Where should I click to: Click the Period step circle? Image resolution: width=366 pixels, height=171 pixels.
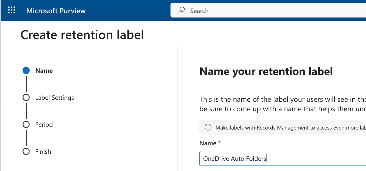tap(26, 124)
